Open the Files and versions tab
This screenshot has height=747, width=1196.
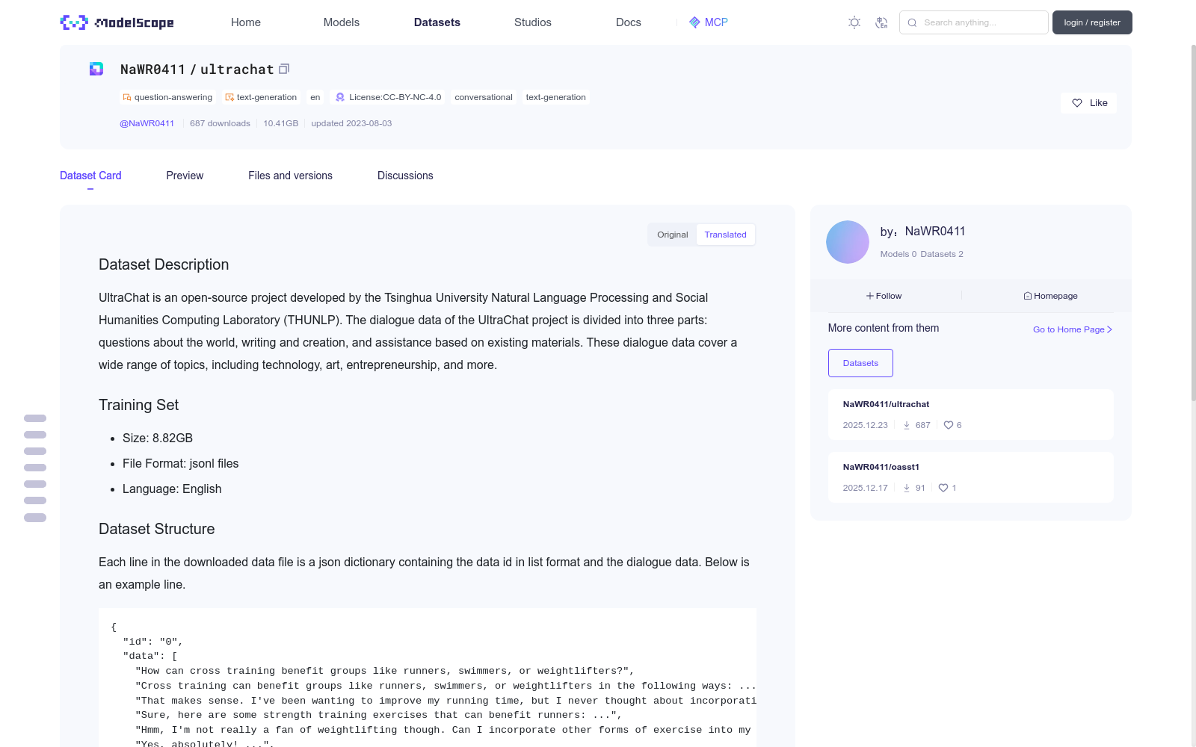[290, 176]
